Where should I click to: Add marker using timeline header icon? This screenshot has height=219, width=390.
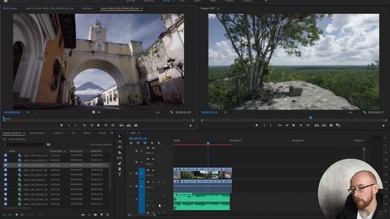click(x=152, y=143)
